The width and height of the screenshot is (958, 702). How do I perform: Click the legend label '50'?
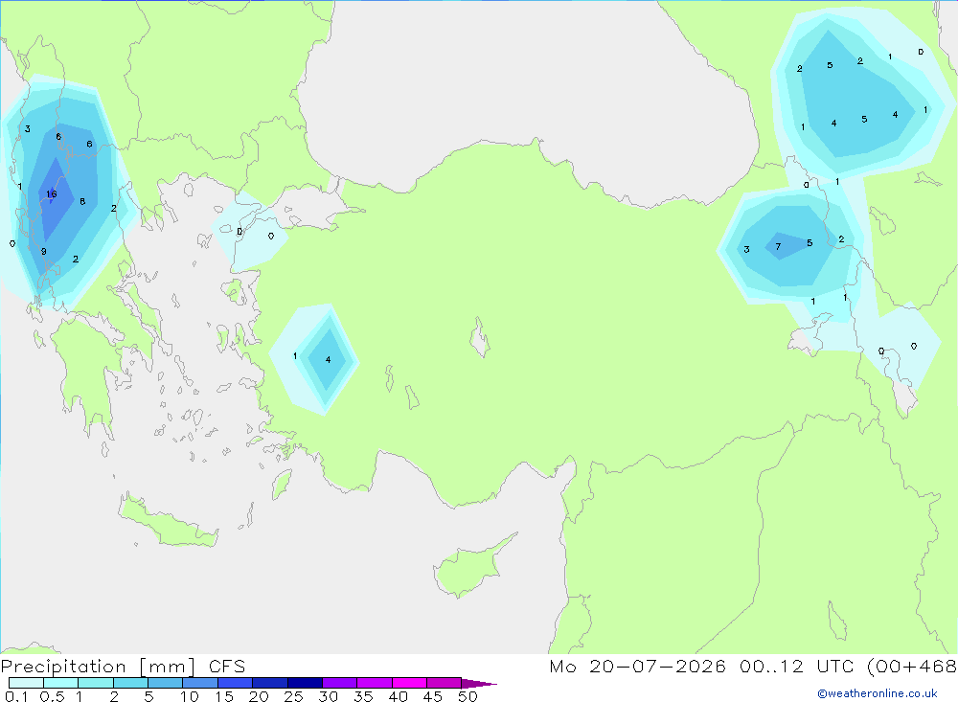[468, 696]
